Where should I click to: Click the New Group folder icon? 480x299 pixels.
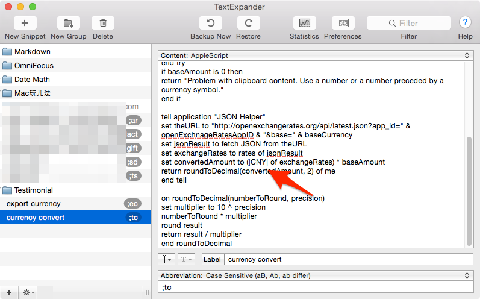coord(68,23)
